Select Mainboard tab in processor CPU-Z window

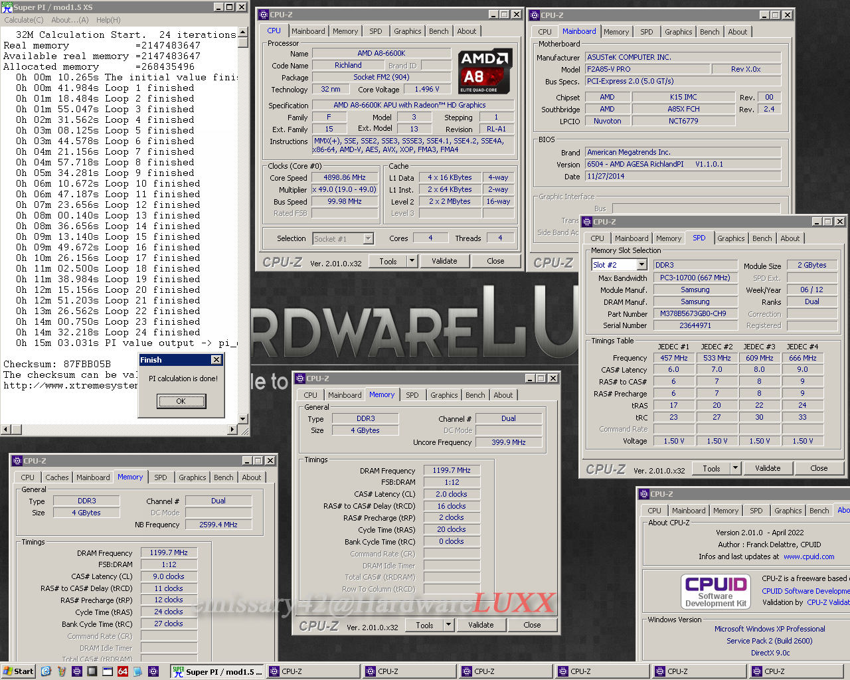[308, 31]
